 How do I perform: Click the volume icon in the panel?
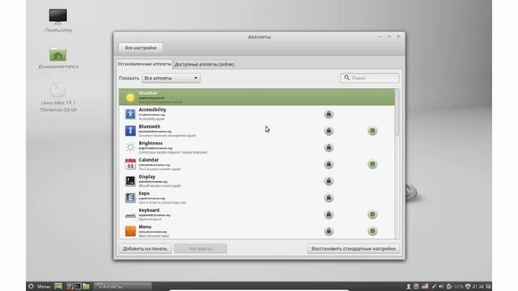[x=441, y=286]
